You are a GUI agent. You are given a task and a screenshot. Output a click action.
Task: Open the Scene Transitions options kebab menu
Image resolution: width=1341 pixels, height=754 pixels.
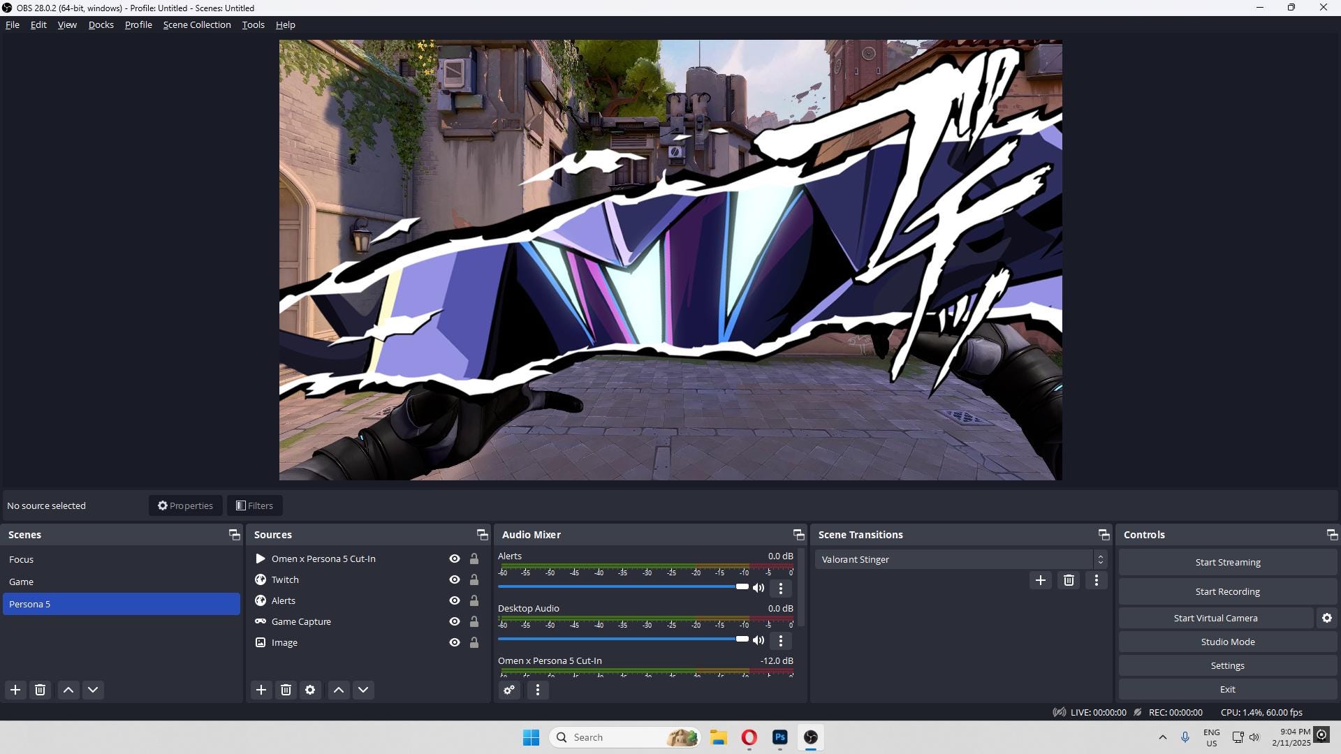[x=1096, y=580]
